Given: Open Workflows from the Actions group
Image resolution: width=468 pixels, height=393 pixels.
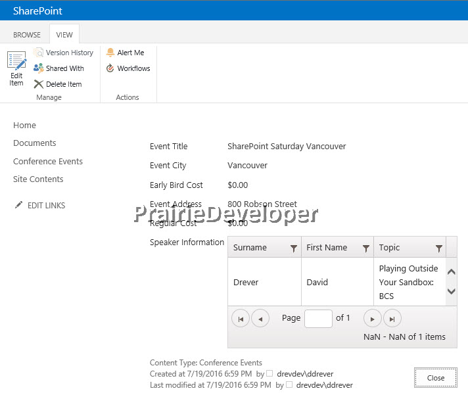Looking at the screenshot, I should click(x=128, y=68).
